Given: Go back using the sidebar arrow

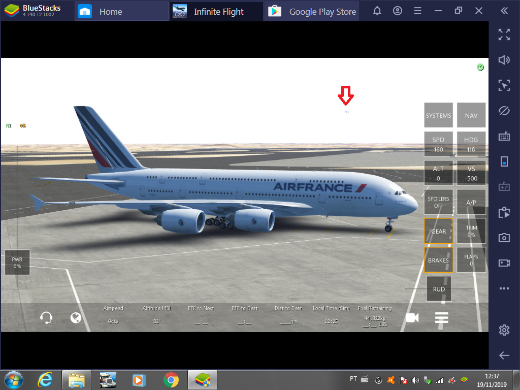Looking at the screenshot, I should point(504,355).
